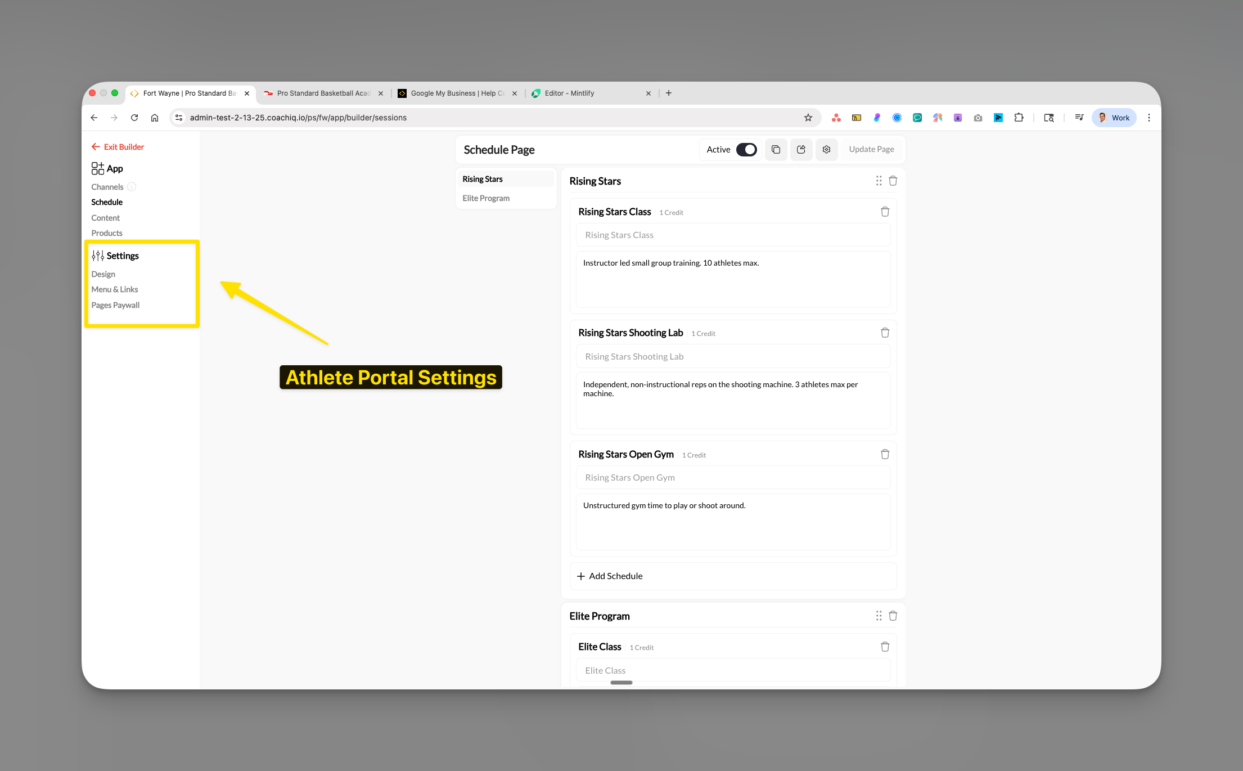Open Schedule Page settings via gear icon
Screen dimensions: 1243x771
pyautogui.click(x=826, y=149)
